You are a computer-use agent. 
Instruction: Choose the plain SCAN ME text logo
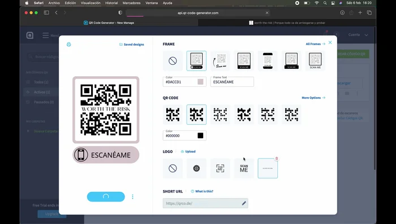tap(244, 168)
